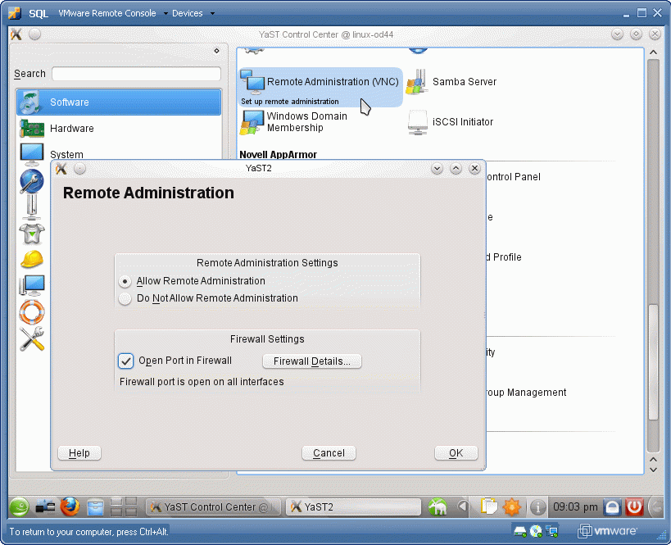671x545 pixels.
Task: Click the sidebar panel diamond toggle
Action: (x=216, y=51)
